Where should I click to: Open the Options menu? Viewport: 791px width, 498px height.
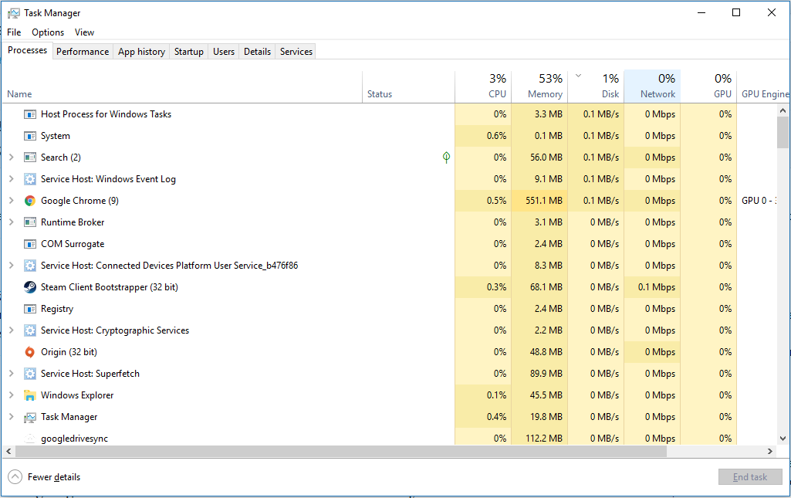(48, 32)
